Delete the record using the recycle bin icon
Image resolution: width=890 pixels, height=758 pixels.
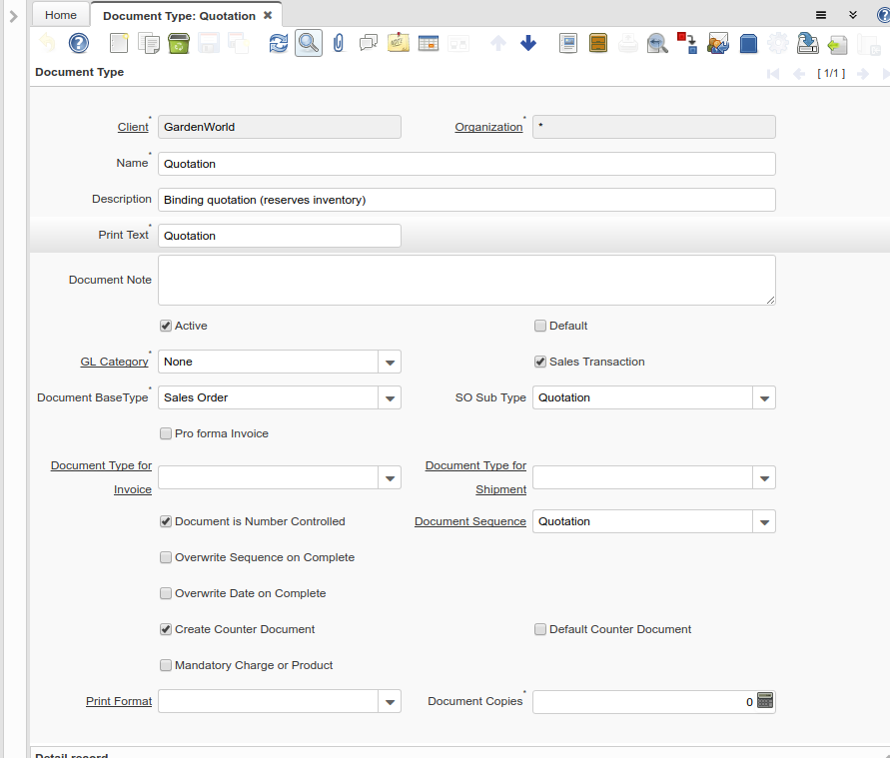[176, 43]
